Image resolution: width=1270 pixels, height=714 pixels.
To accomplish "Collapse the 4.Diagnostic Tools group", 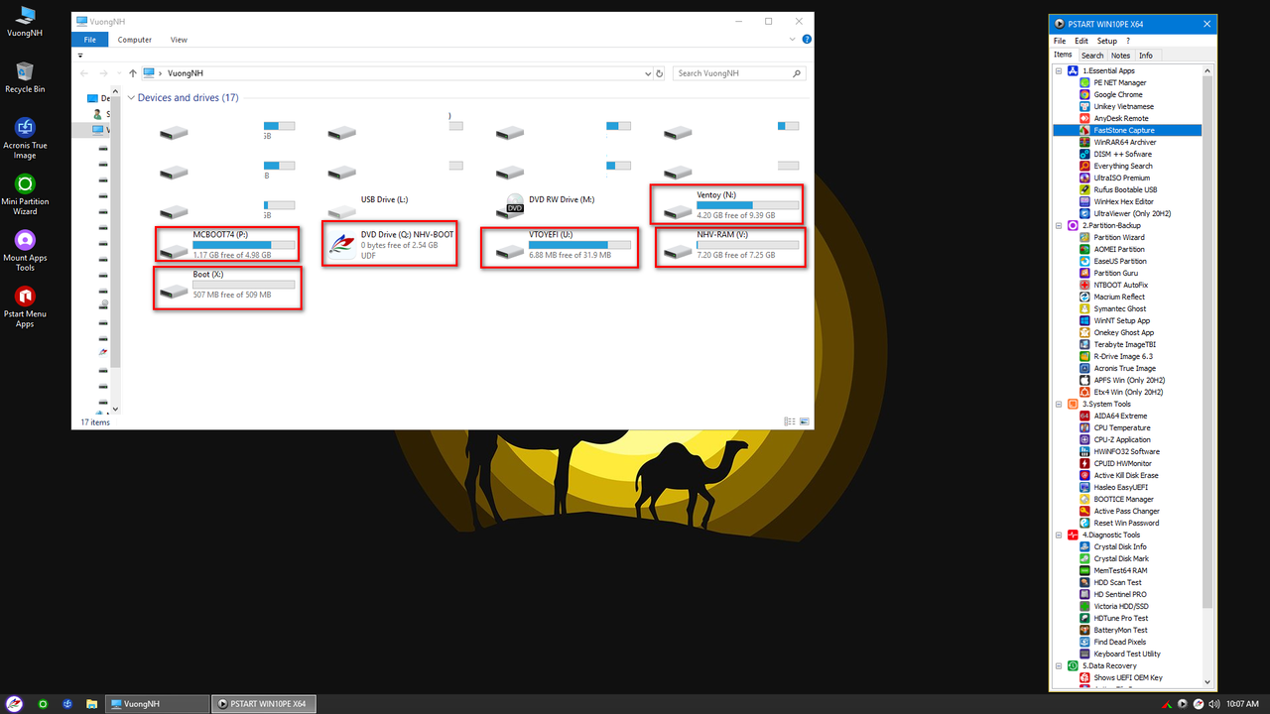I will [x=1059, y=535].
